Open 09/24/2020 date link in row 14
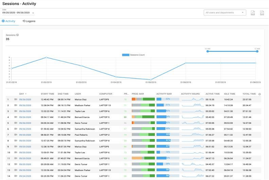The image size is (269, 180). click(x=25, y=176)
